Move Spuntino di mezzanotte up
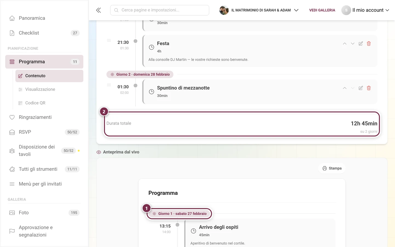 point(345,88)
